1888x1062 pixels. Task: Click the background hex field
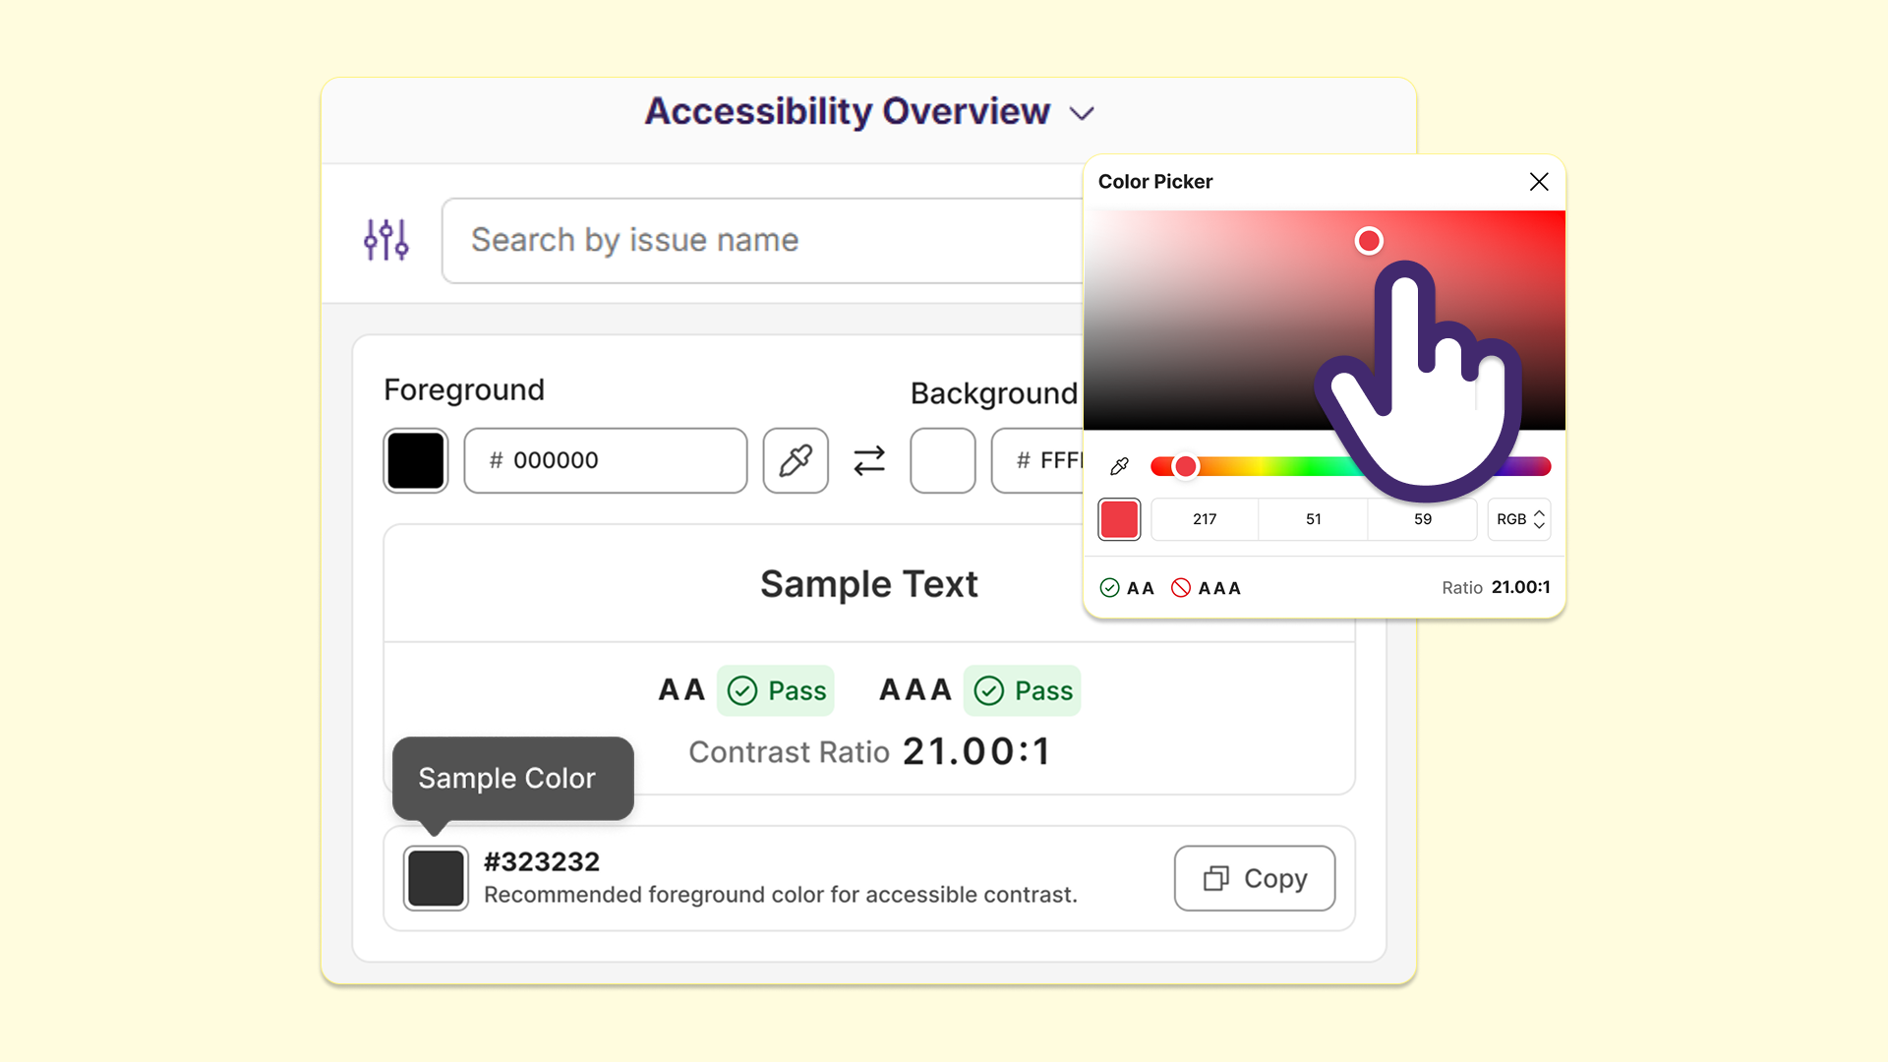tap(1037, 460)
